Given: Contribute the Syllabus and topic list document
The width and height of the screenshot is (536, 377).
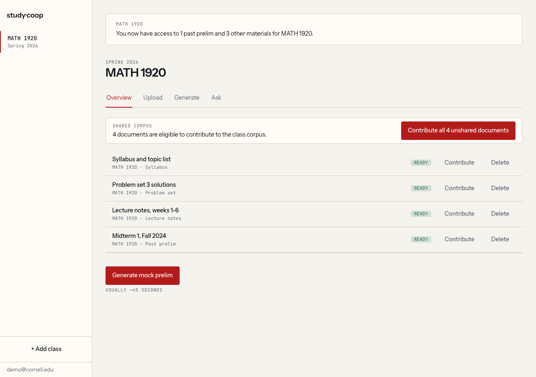Looking at the screenshot, I should [459, 163].
